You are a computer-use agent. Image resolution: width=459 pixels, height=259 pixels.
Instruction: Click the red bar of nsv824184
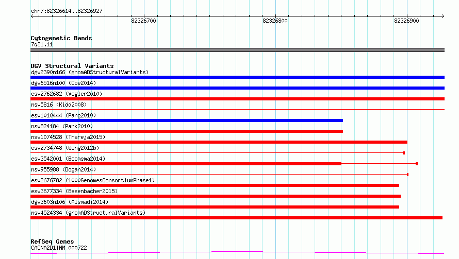tap(187, 131)
